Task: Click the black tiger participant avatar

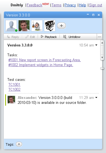Action: pyautogui.click(x=50, y=26)
